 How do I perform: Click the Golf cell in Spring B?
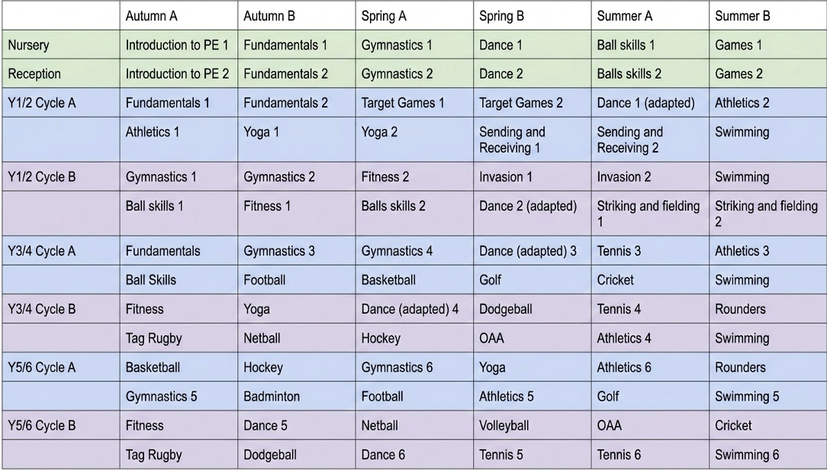(x=533, y=279)
